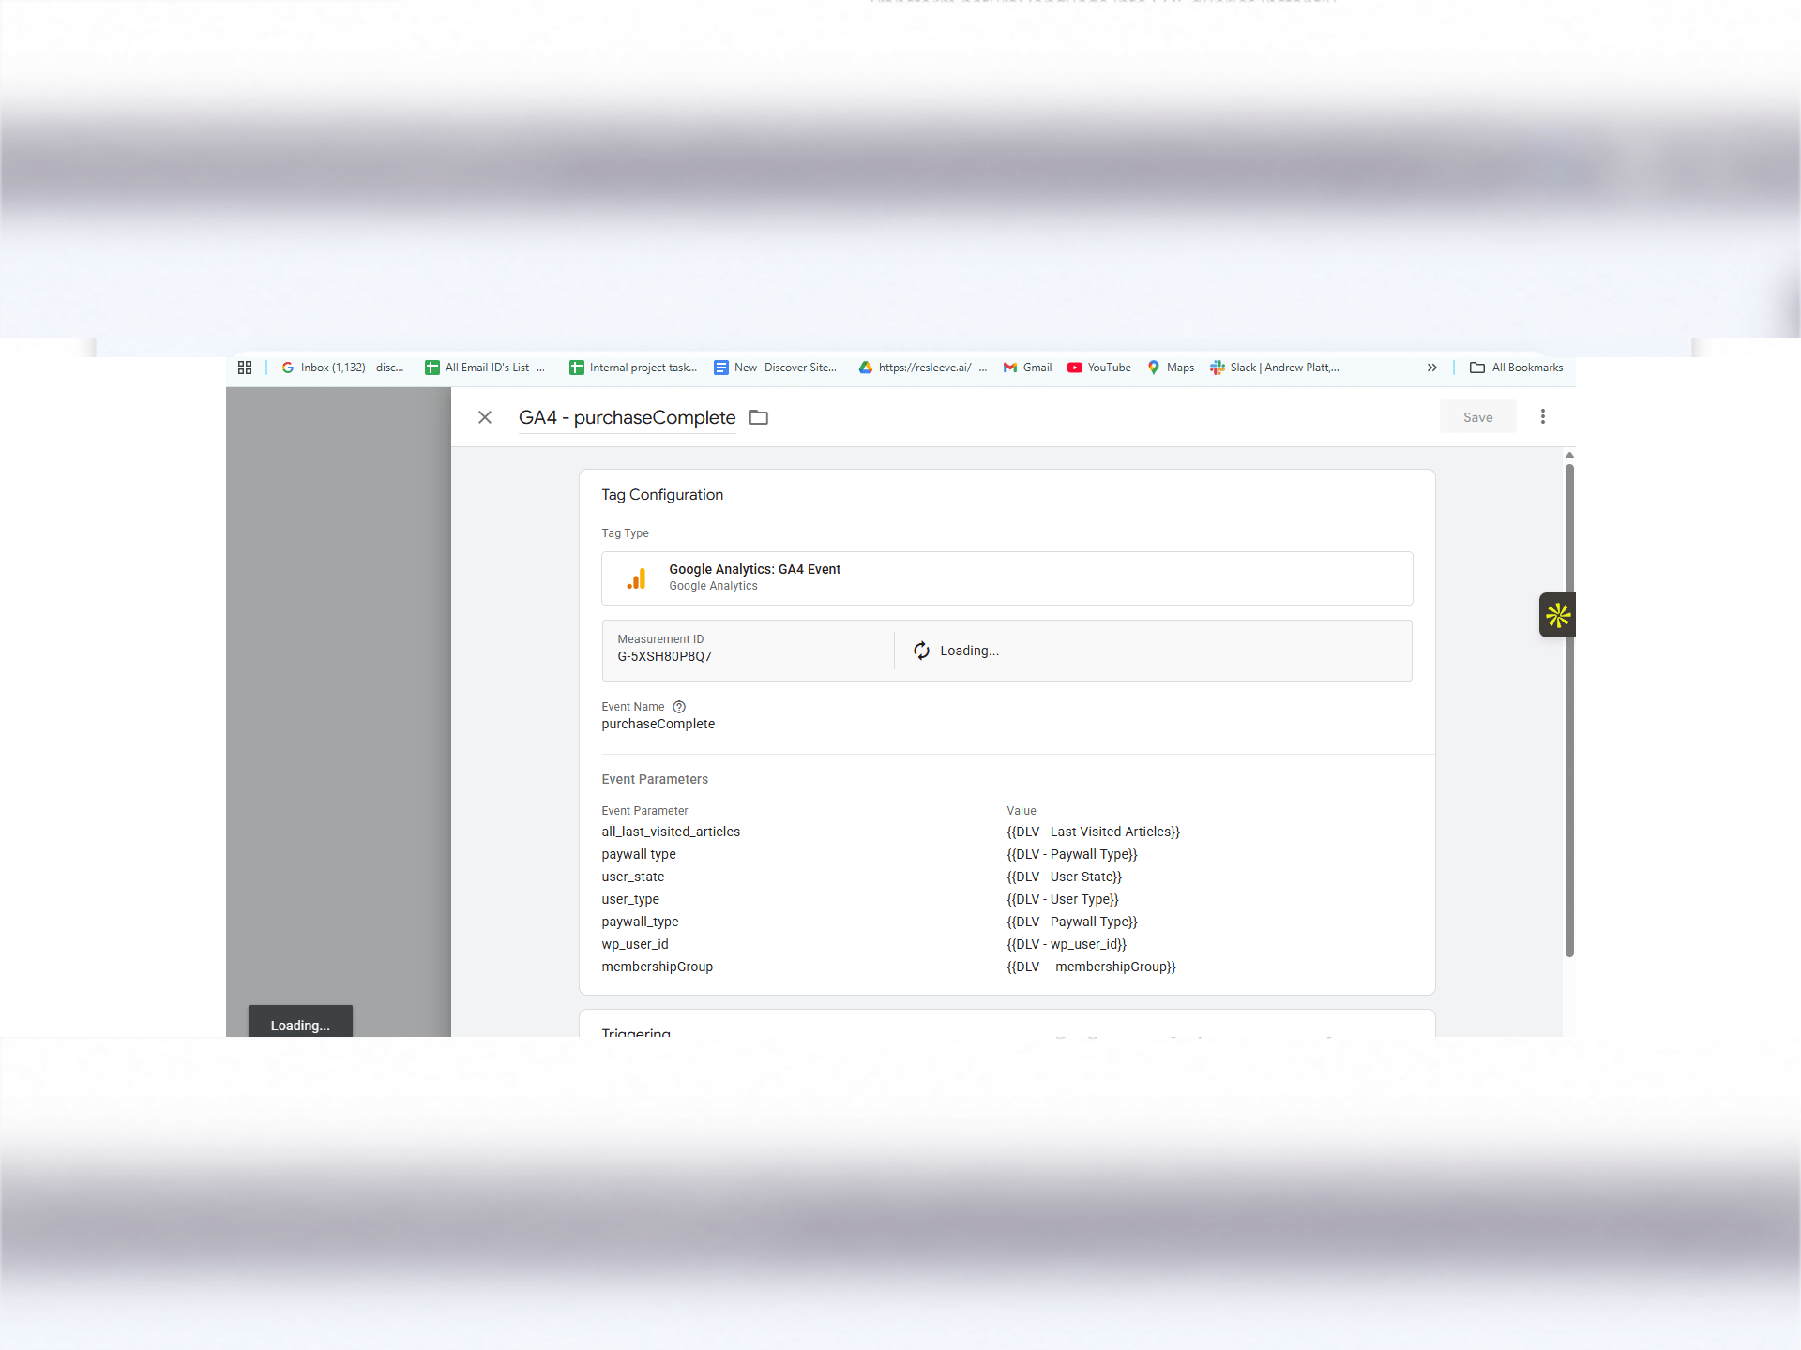This screenshot has width=1801, height=1350.
Task: Open New- Discover Site bookmark
Action: [776, 367]
